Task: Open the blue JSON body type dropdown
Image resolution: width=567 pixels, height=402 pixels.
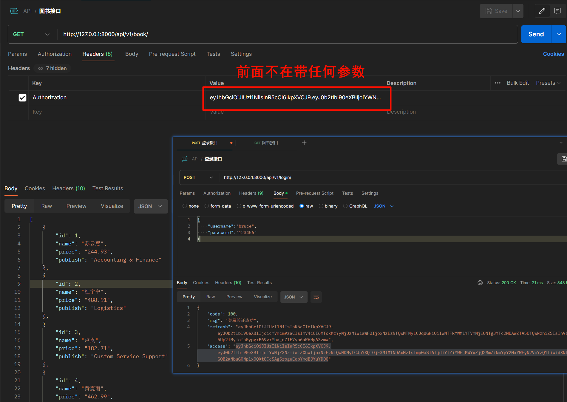Action: (384, 206)
